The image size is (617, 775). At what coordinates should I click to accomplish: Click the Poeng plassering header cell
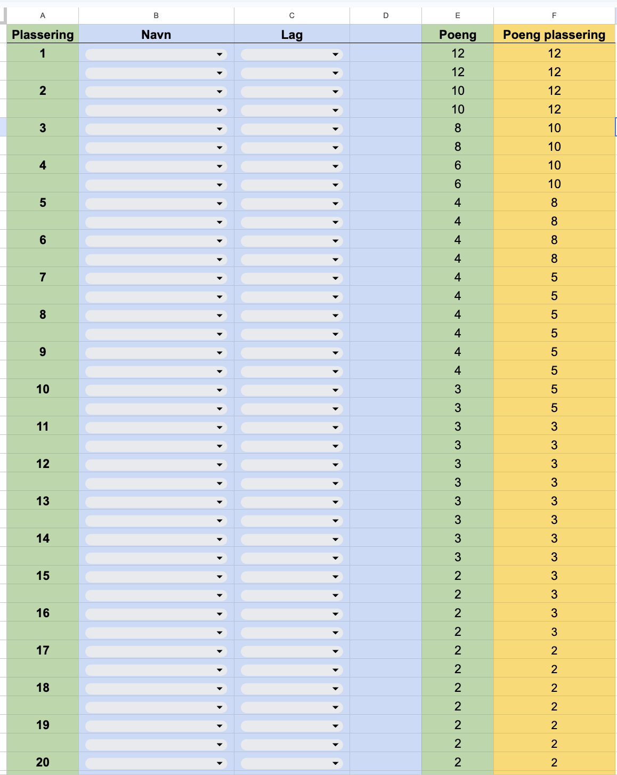pos(554,35)
